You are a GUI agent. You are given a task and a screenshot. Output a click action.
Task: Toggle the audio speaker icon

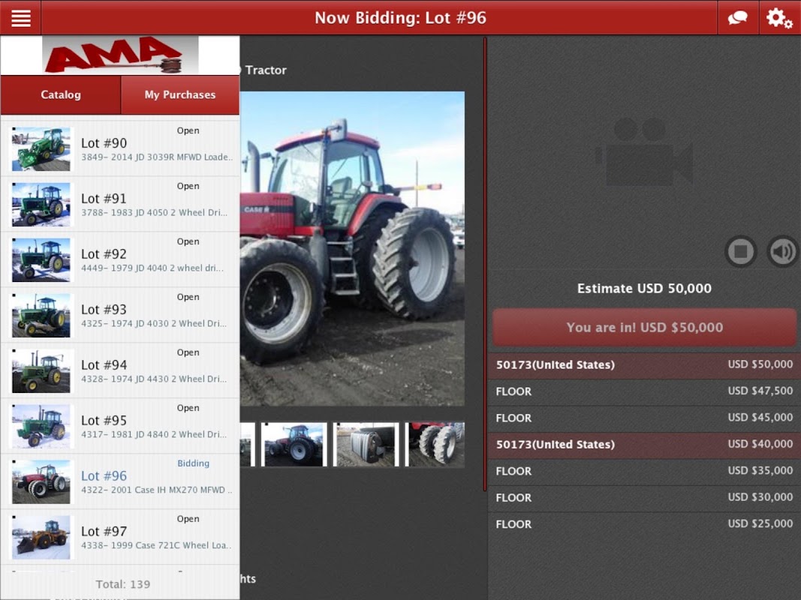coord(783,251)
